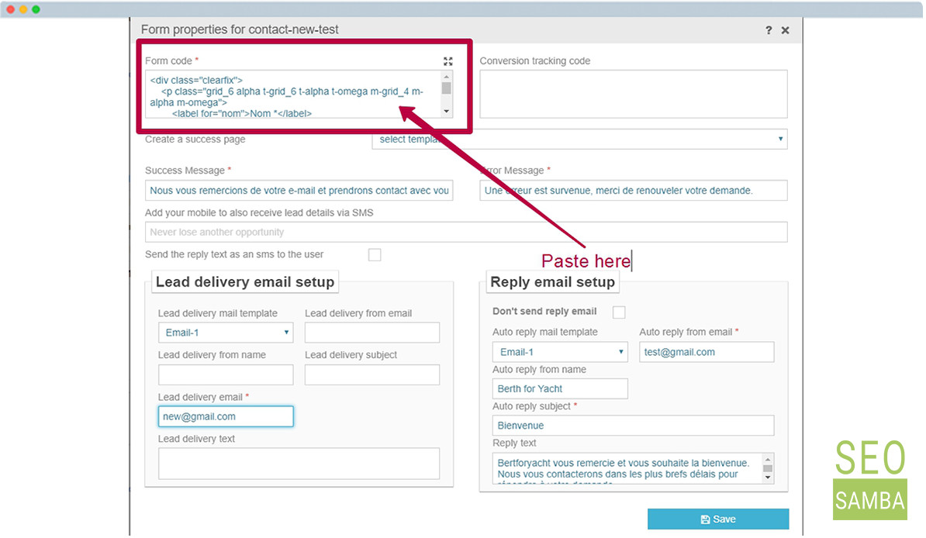Click the SEO Samba logo
The height and width of the screenshot is (538, 926).
pos(870,479)
